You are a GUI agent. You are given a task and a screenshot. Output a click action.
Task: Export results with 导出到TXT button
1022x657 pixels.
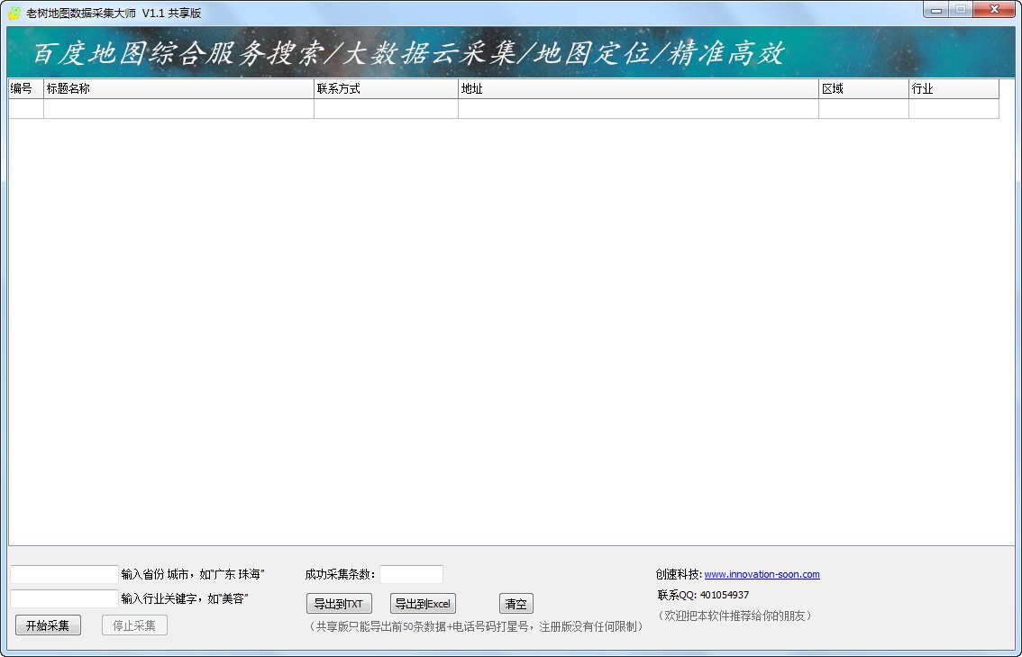(x=339, y=604)
